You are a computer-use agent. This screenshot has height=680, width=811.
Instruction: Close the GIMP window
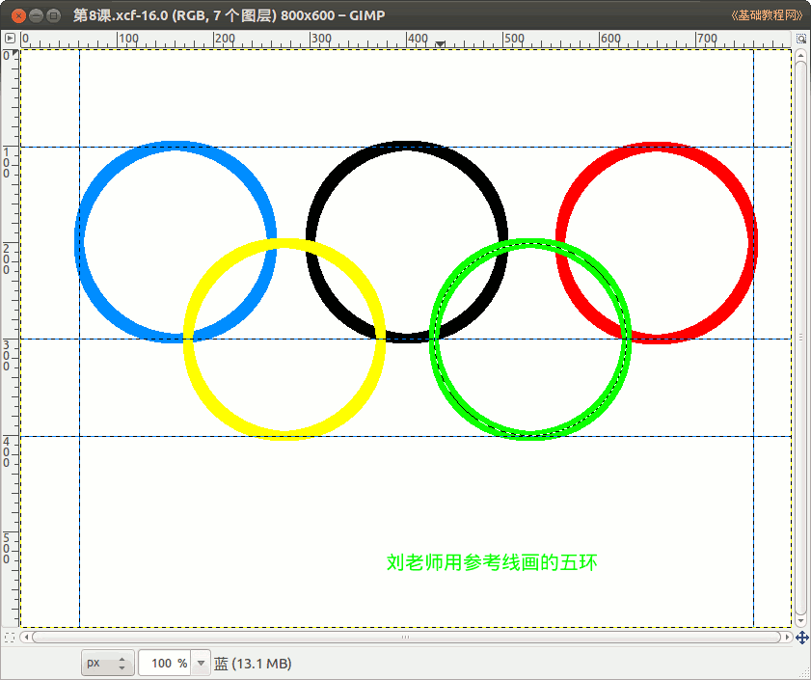pos(18,15)
